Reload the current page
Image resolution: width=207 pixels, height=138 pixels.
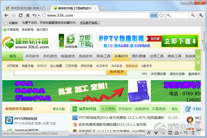(20, 15)
